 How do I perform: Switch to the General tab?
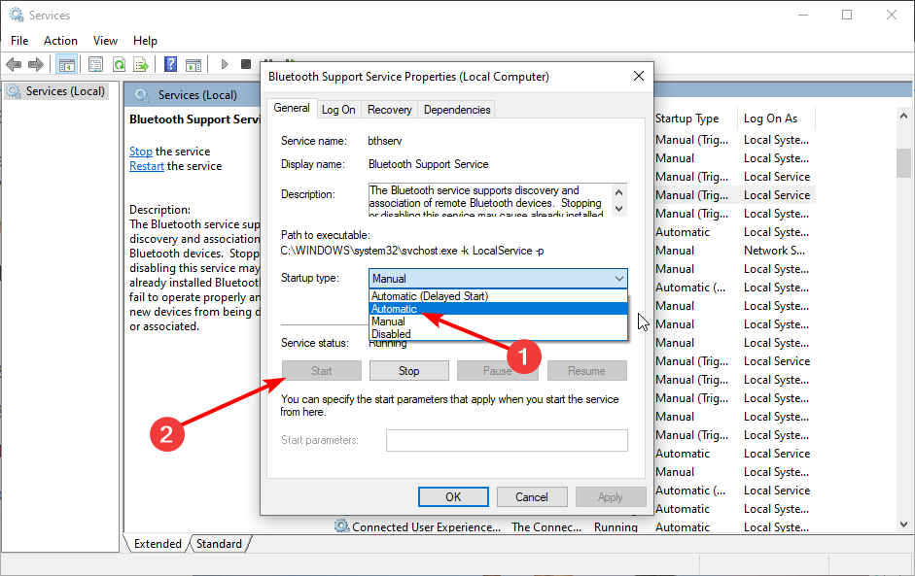(292, 108)
